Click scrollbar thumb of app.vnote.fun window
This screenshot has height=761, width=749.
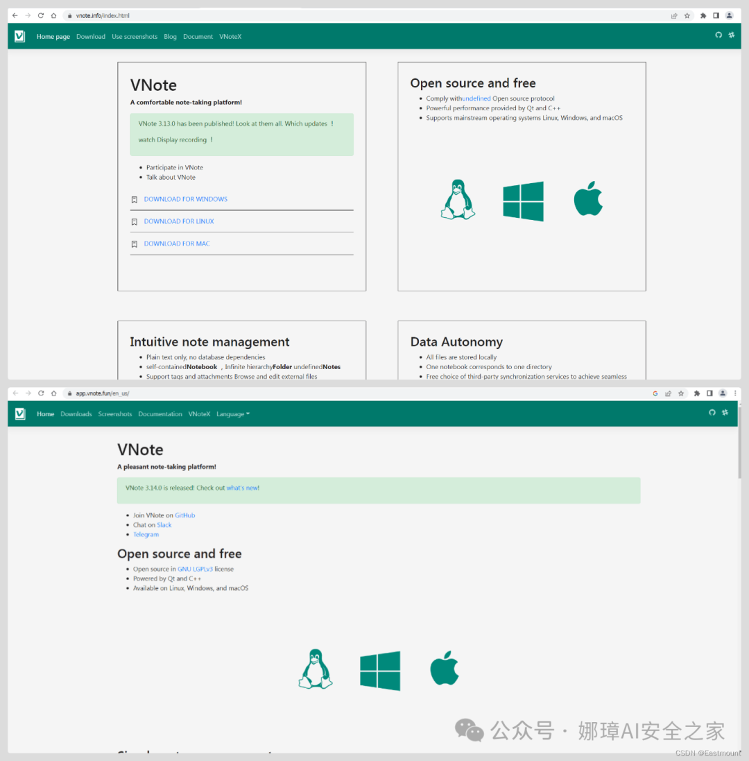click(x=739, y=442)
